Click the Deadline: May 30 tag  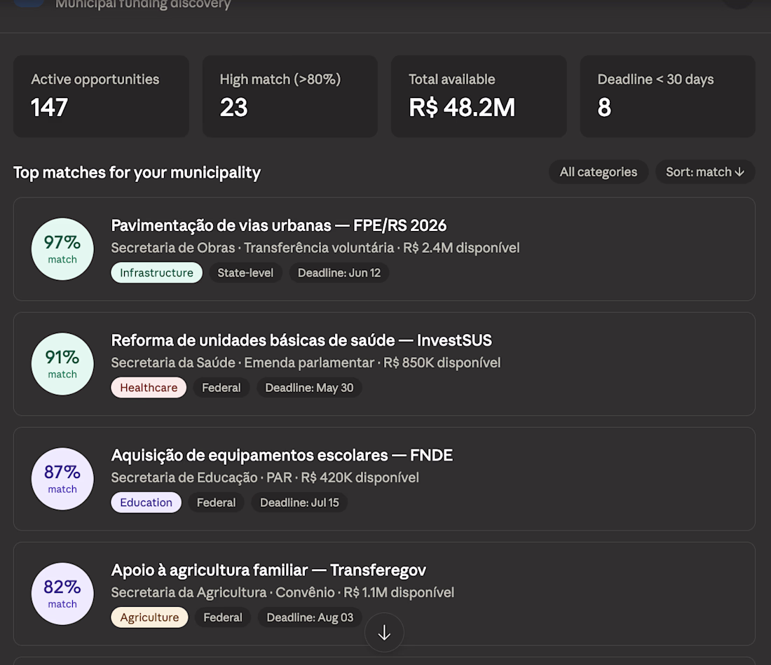[x=309, y=388]
